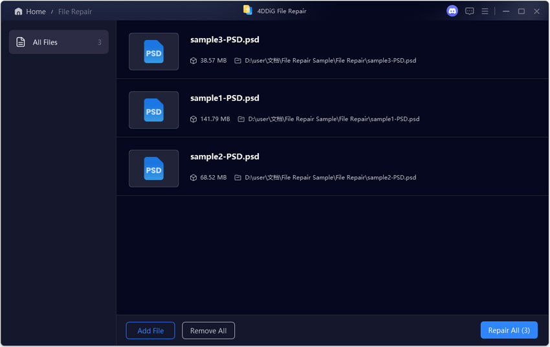Click the File Repair breadcrumb
Viewport: 550px width, 347px height.
(x=75, y=12)
